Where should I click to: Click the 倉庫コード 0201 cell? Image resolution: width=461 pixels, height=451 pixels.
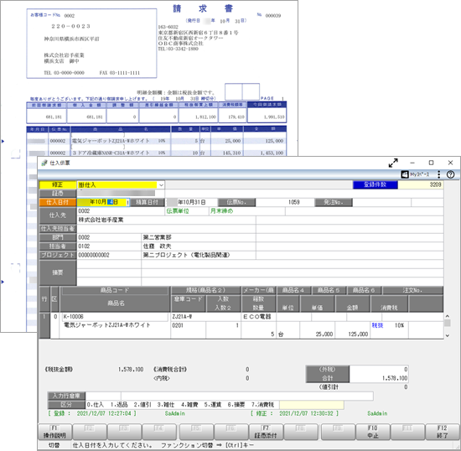(188, 325)
